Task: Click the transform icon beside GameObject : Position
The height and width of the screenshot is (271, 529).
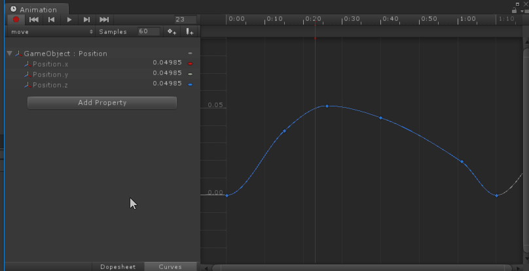Action: point(18,54)
